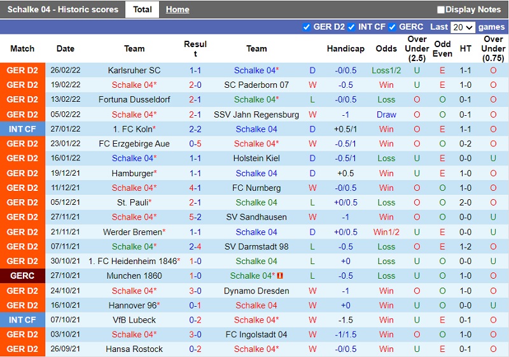Open Dynamo Dresden team link
The image size is (509, 357).
256,291
